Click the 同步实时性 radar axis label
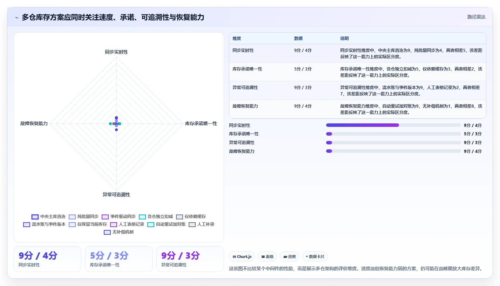 click(116, 52)
